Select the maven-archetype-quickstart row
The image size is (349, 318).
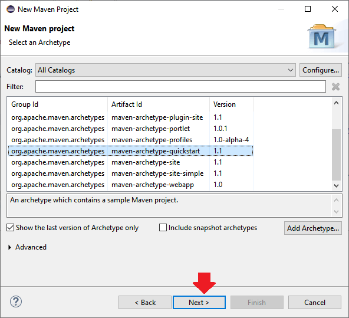[x=130, y=151]
